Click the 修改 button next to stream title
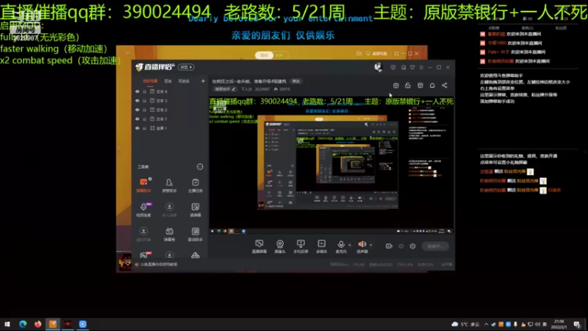The height and width of the screenshot is (331, 588). [296, 81]
